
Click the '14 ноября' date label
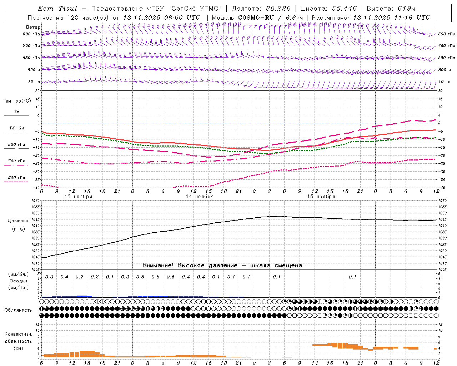(x=200, y=197)
